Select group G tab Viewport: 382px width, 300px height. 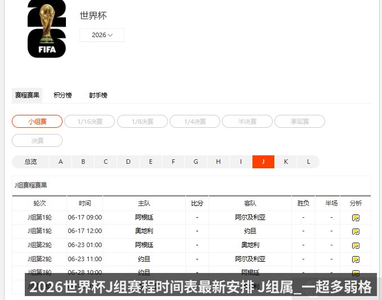[x=196, y=162]
